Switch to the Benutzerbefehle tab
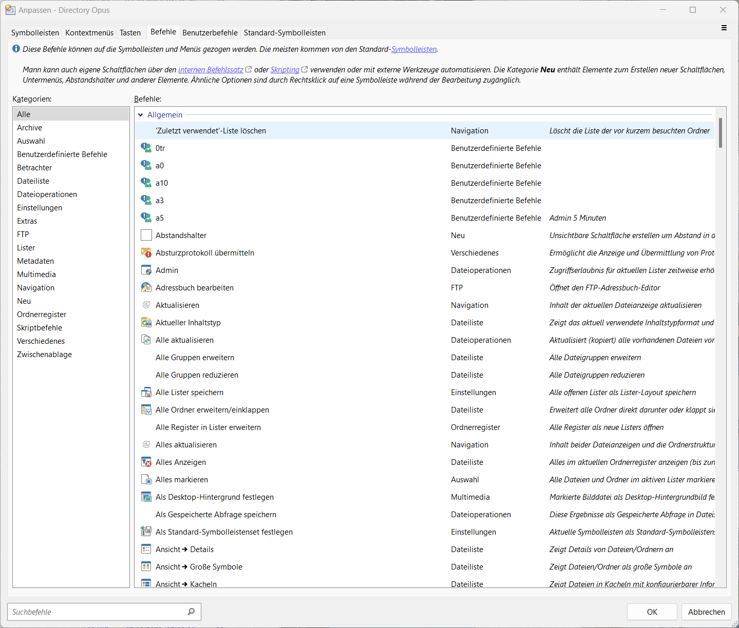 pyautogui.click(x=210, y=32)
